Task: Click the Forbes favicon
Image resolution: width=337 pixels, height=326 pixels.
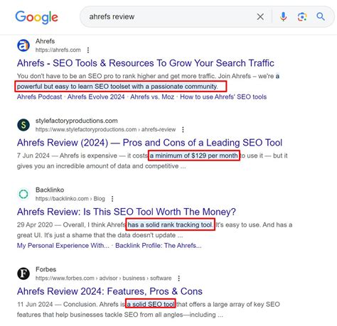Action: point(23,273)
